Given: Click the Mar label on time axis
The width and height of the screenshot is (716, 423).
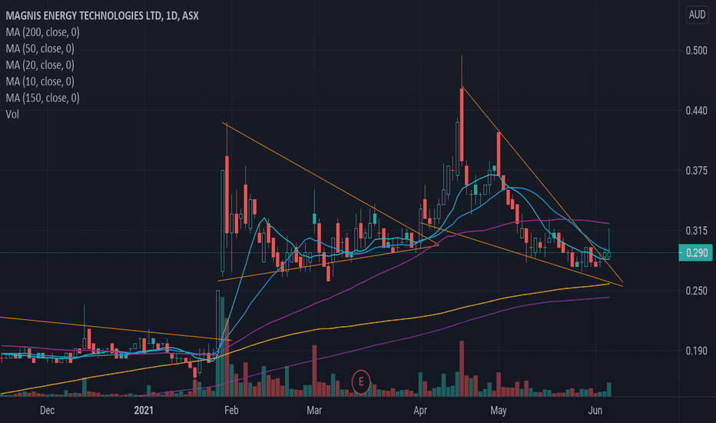Looking at the screenshot, I should coord(313,410).
